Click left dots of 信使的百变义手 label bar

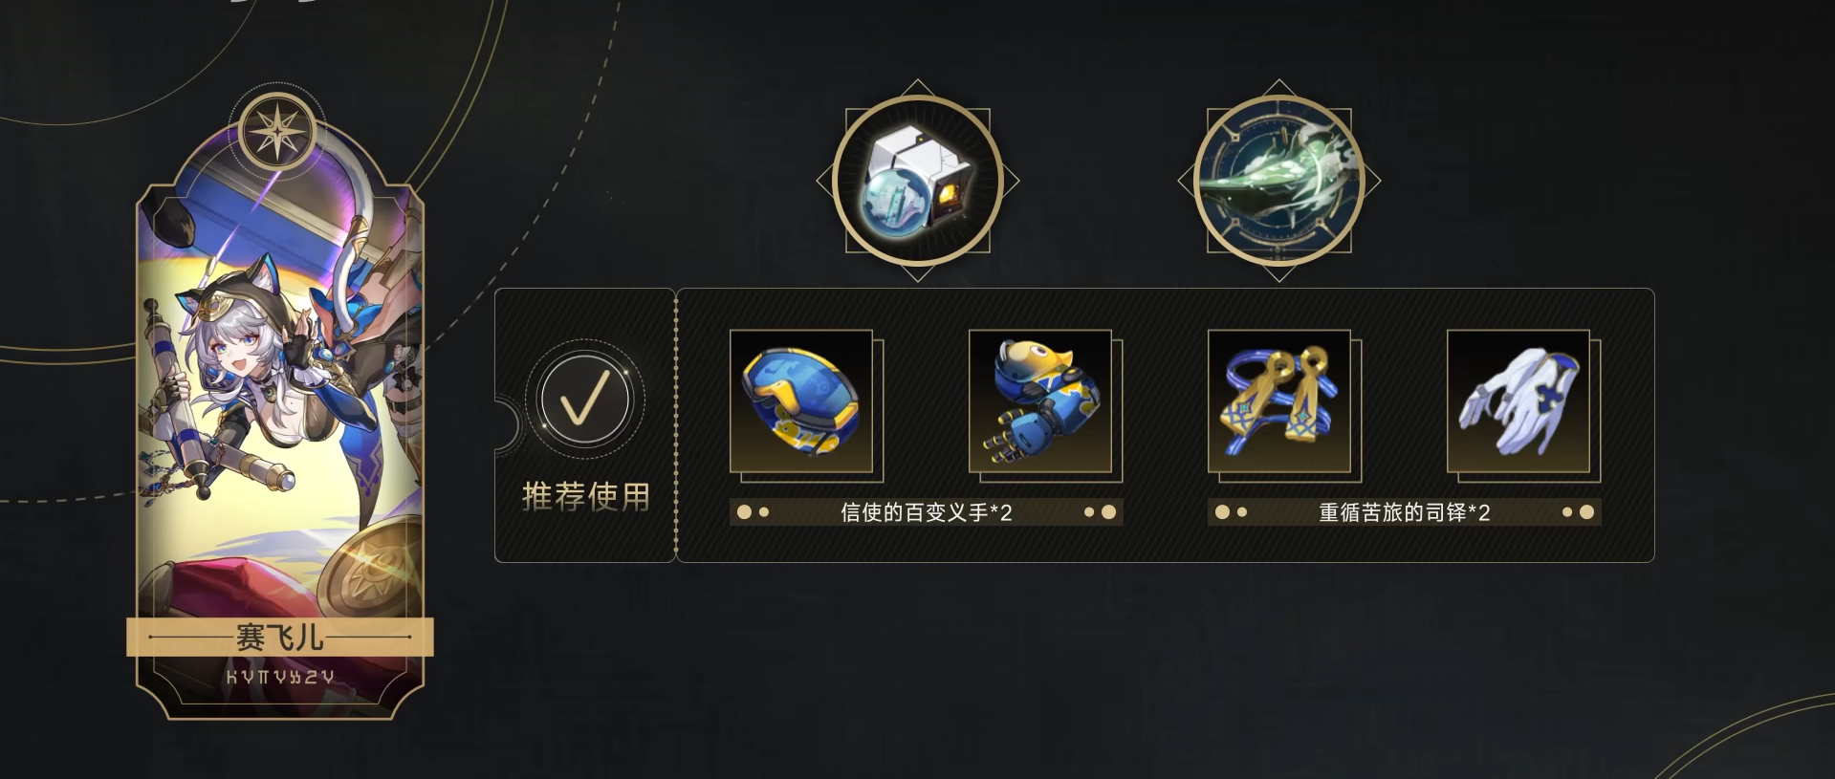754,512
